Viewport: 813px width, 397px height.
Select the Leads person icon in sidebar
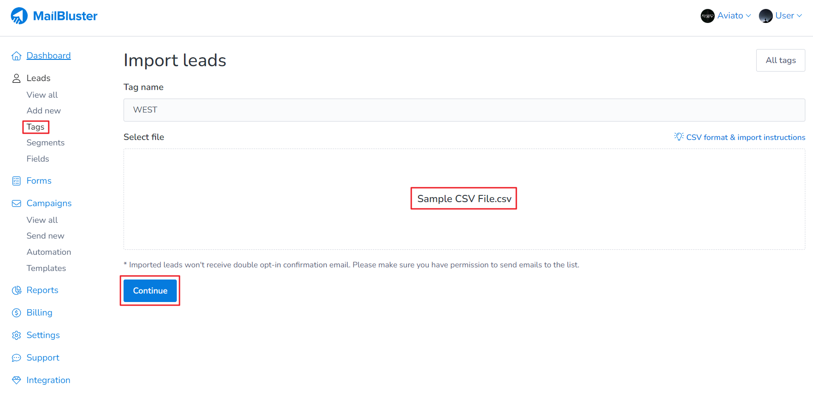(16, 78)
